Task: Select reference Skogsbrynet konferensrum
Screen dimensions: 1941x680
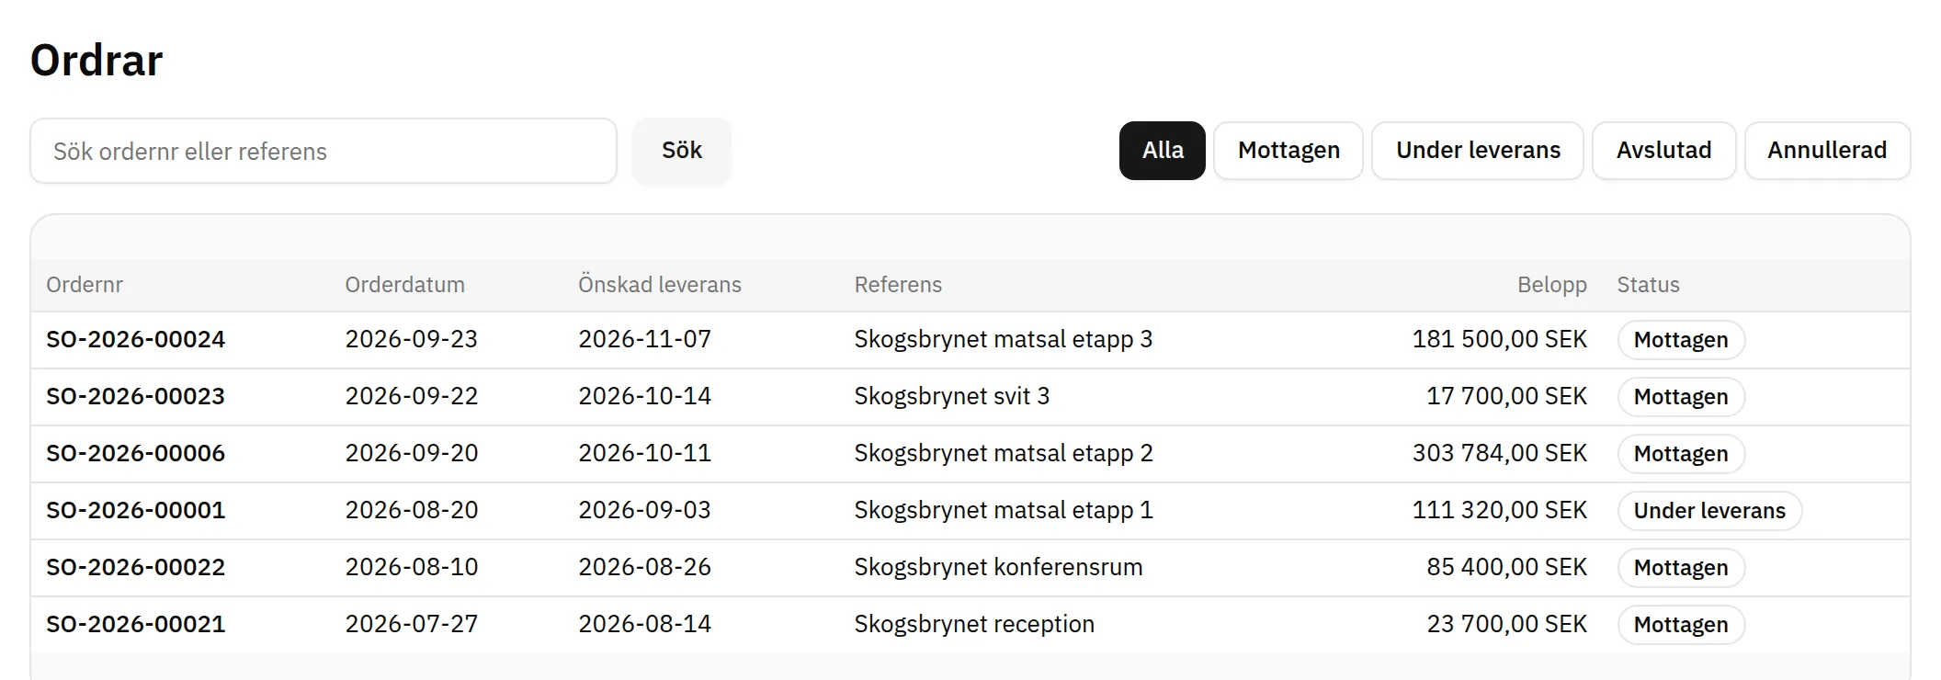Action: pos(998,568)
